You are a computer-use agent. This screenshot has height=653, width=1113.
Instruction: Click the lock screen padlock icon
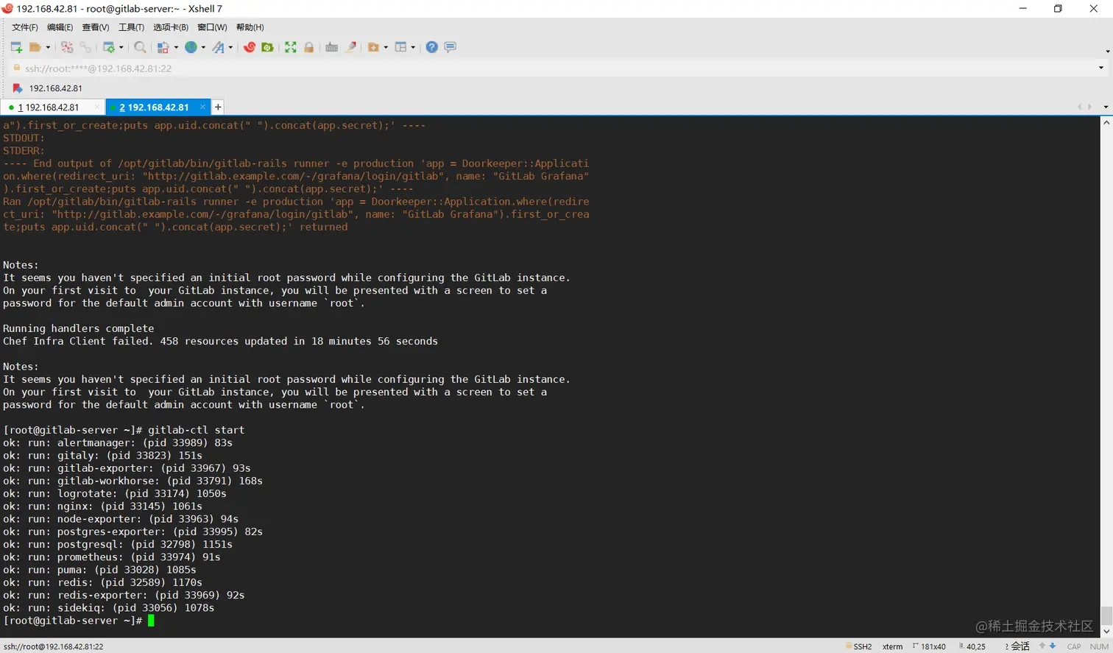pos(309,47)
